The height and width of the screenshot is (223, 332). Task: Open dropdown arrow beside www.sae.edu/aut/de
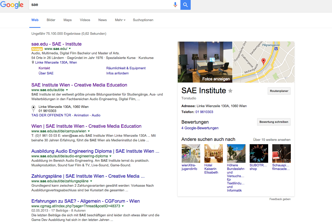point(67,90)
